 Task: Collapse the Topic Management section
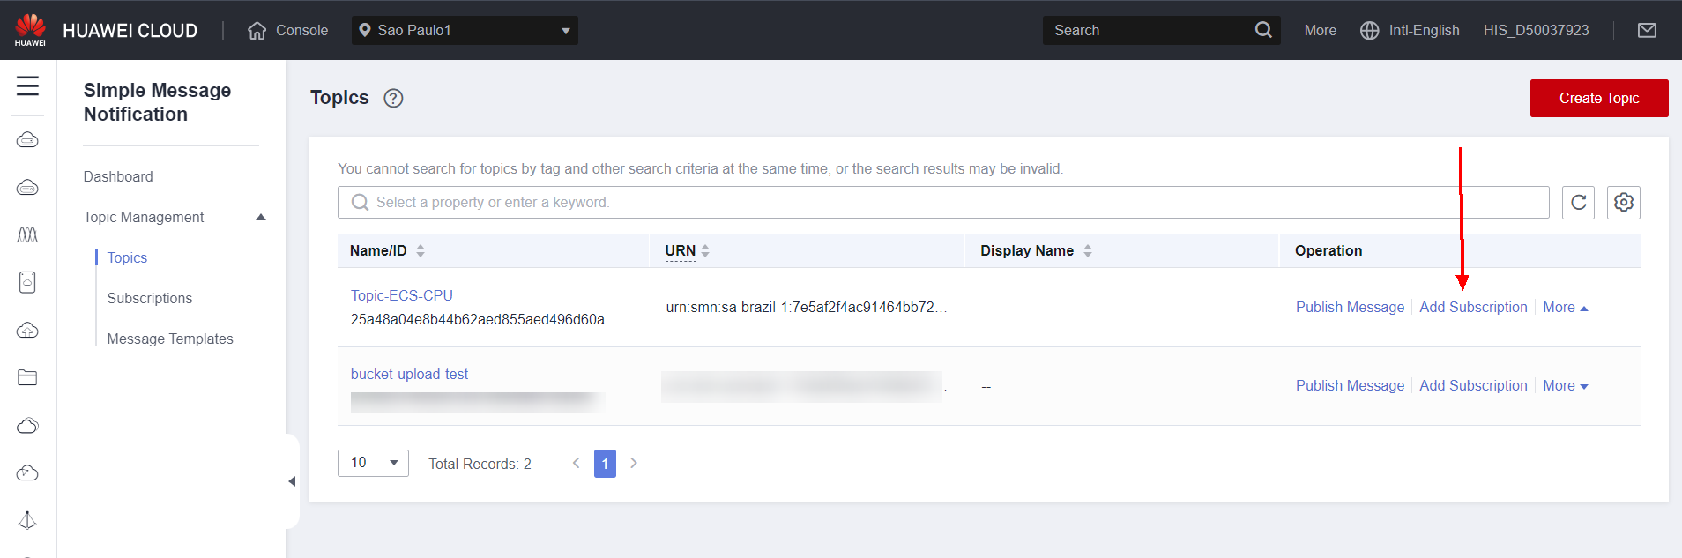tap(261, 218)
